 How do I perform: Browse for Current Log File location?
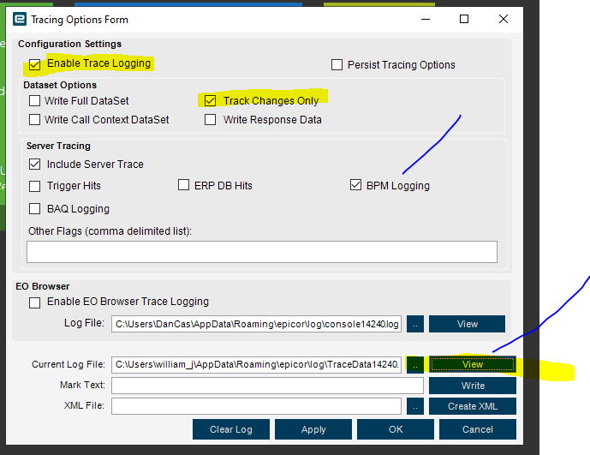[415, 365]
